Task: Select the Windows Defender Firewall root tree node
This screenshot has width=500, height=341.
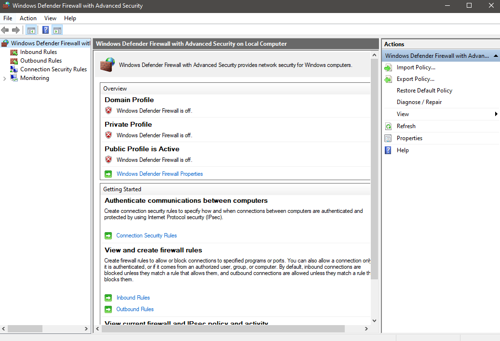Action: 50,43
